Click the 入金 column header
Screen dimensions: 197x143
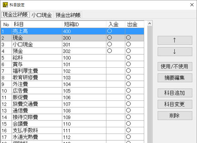point(115,24)
